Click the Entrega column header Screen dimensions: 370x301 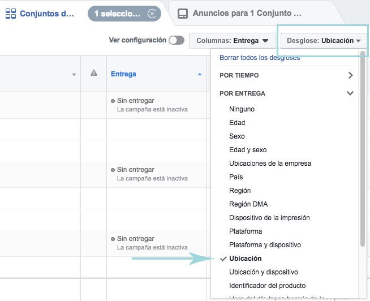coord(157,74)
